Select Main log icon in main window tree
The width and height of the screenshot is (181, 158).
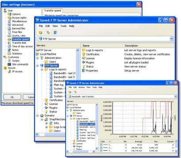pyautogui.click(x=51, y=85)
